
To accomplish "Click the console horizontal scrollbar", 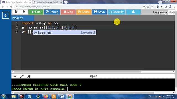I will (x=84, y=93).
